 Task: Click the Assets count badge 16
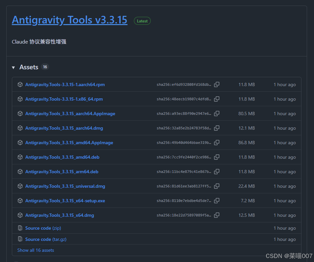pos(45,67)
